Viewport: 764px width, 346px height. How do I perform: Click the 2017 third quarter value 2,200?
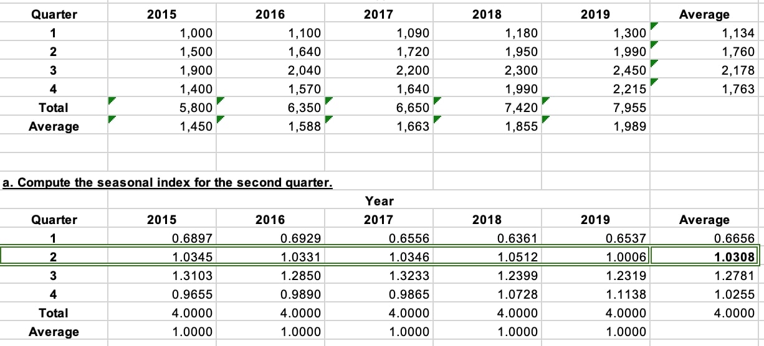(380, 70)
